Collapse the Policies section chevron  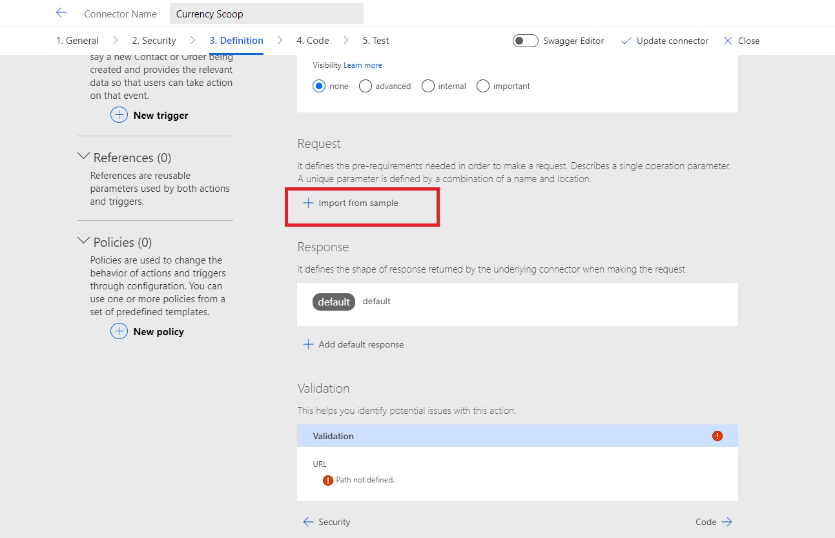pyautogui.click(x=83, y=240)
